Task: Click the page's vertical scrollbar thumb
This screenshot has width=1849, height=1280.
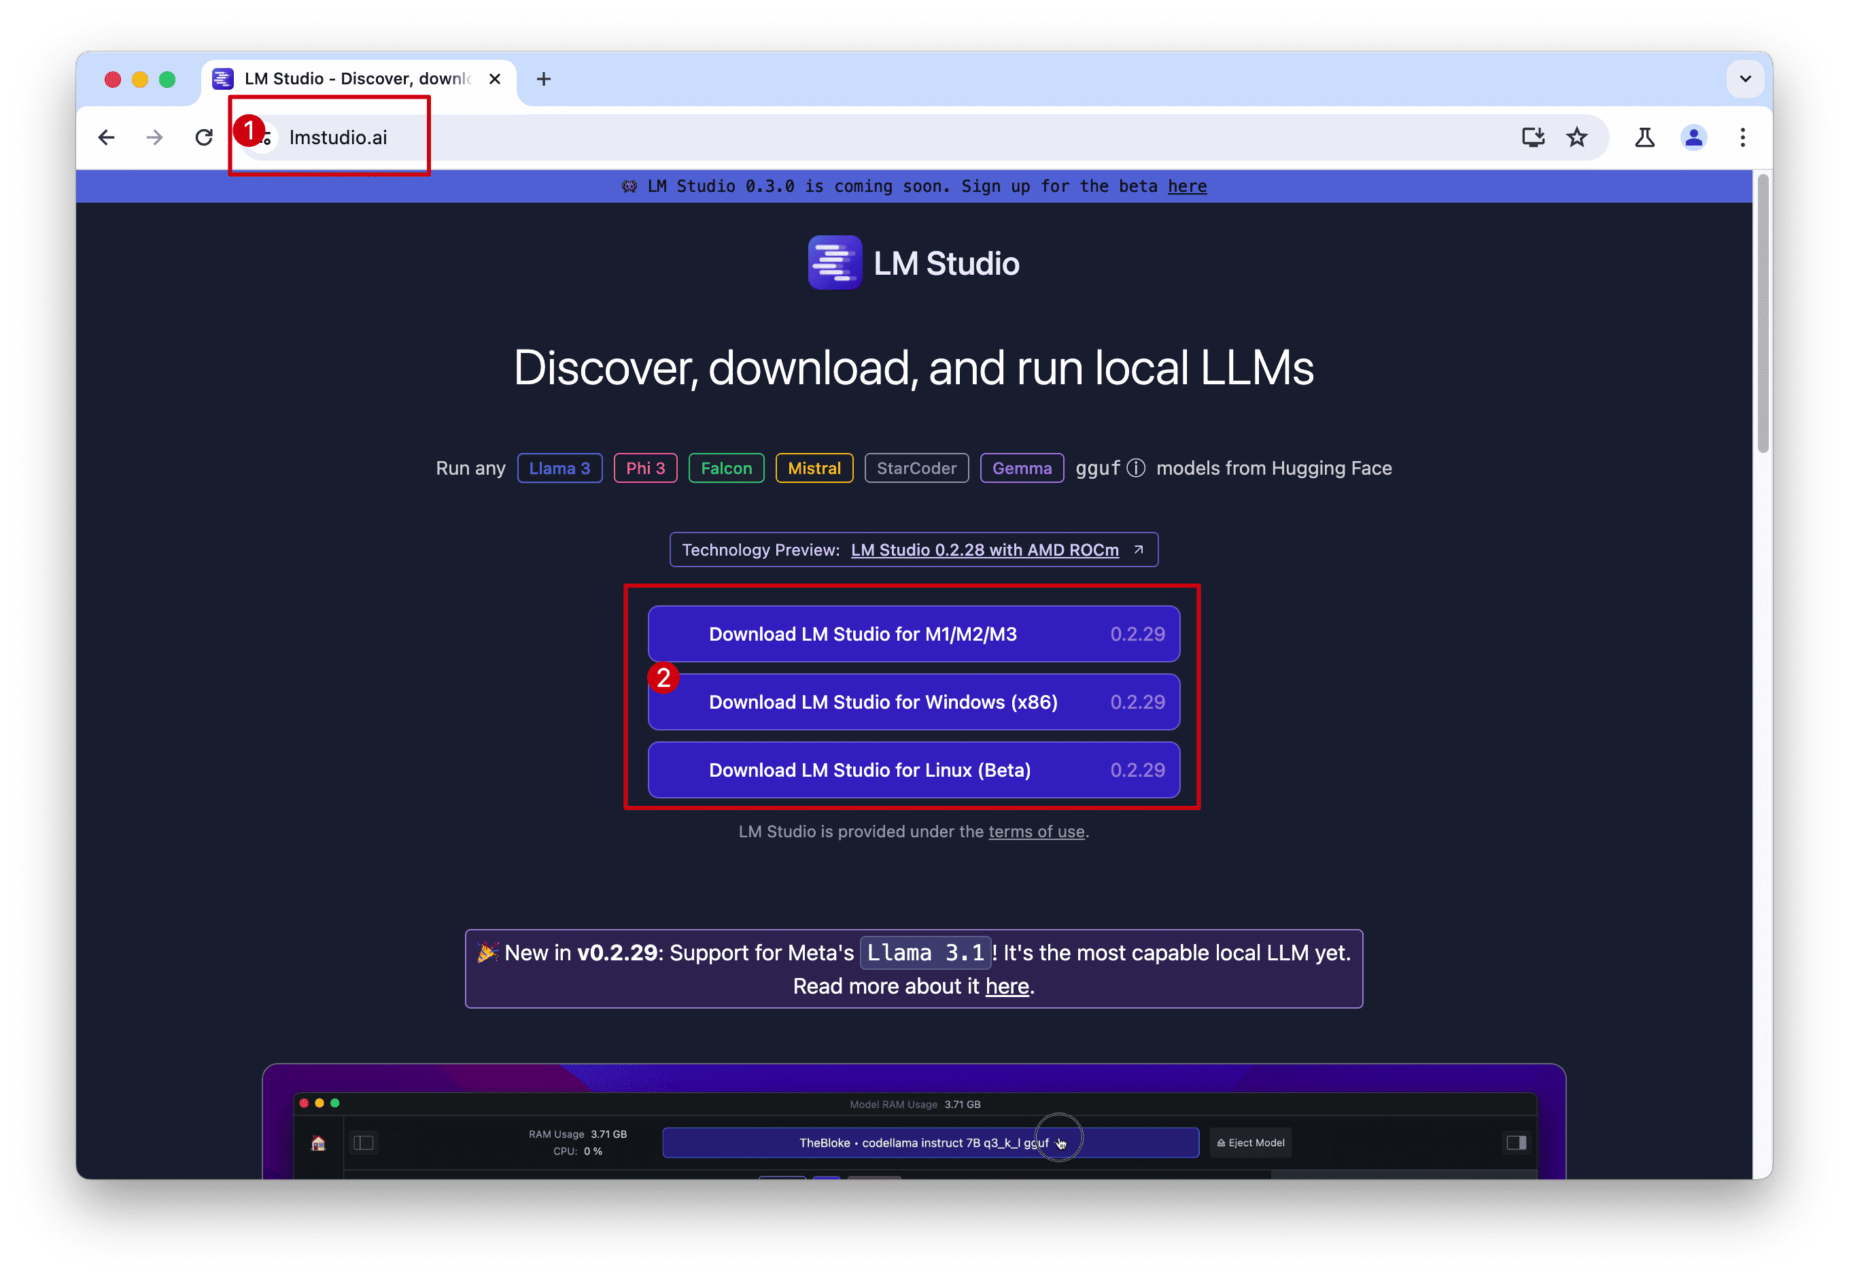Action: (x=1761, y=313)
